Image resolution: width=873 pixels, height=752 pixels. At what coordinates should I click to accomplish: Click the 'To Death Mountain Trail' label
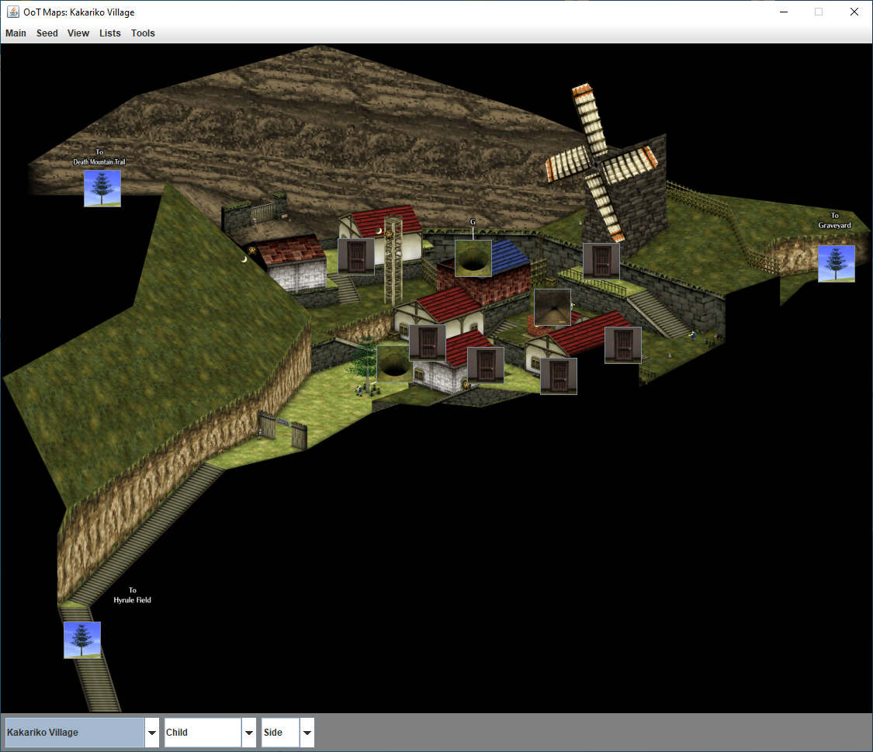99,157
